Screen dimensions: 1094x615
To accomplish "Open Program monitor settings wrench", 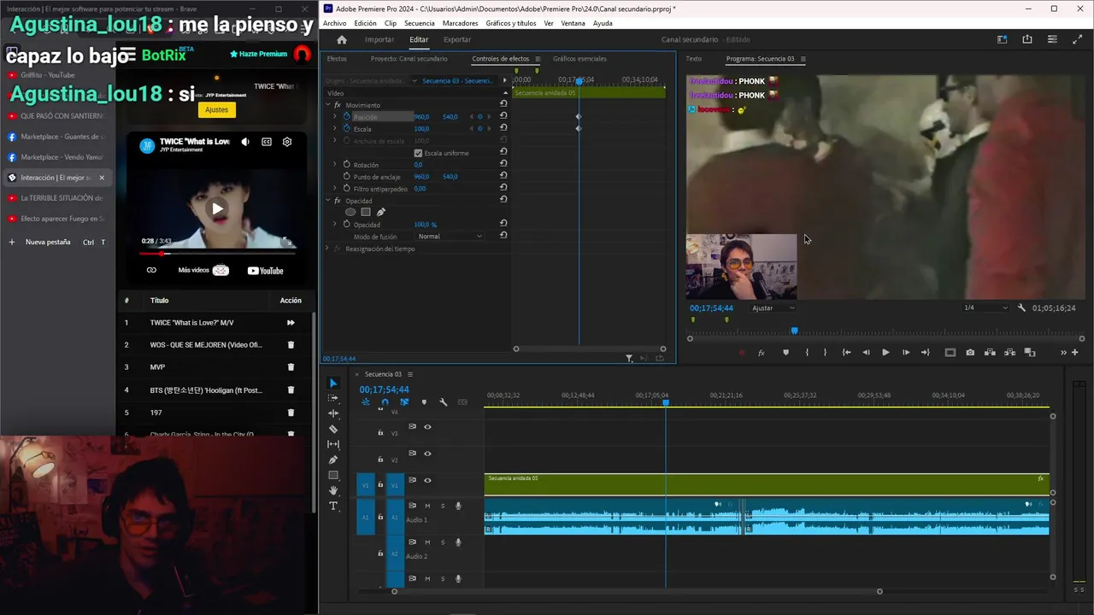I will [1021, 307].
